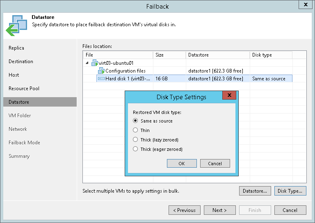The image size is (315, 223).
Task: Click the Size column header
Action: [x=169, y=55]
